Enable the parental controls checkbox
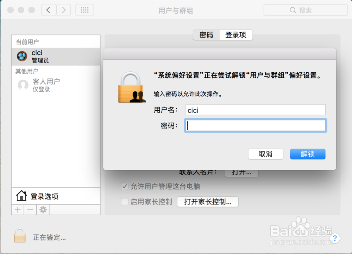Screen dimensions: 352x254 pyautogui.click(x=125, y=202)
